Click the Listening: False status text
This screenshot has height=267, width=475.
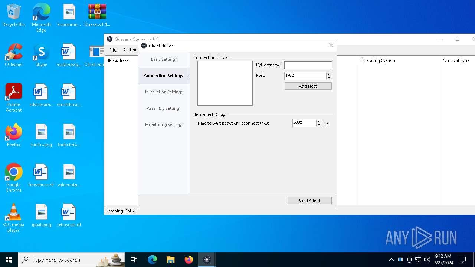click(120, 211)
